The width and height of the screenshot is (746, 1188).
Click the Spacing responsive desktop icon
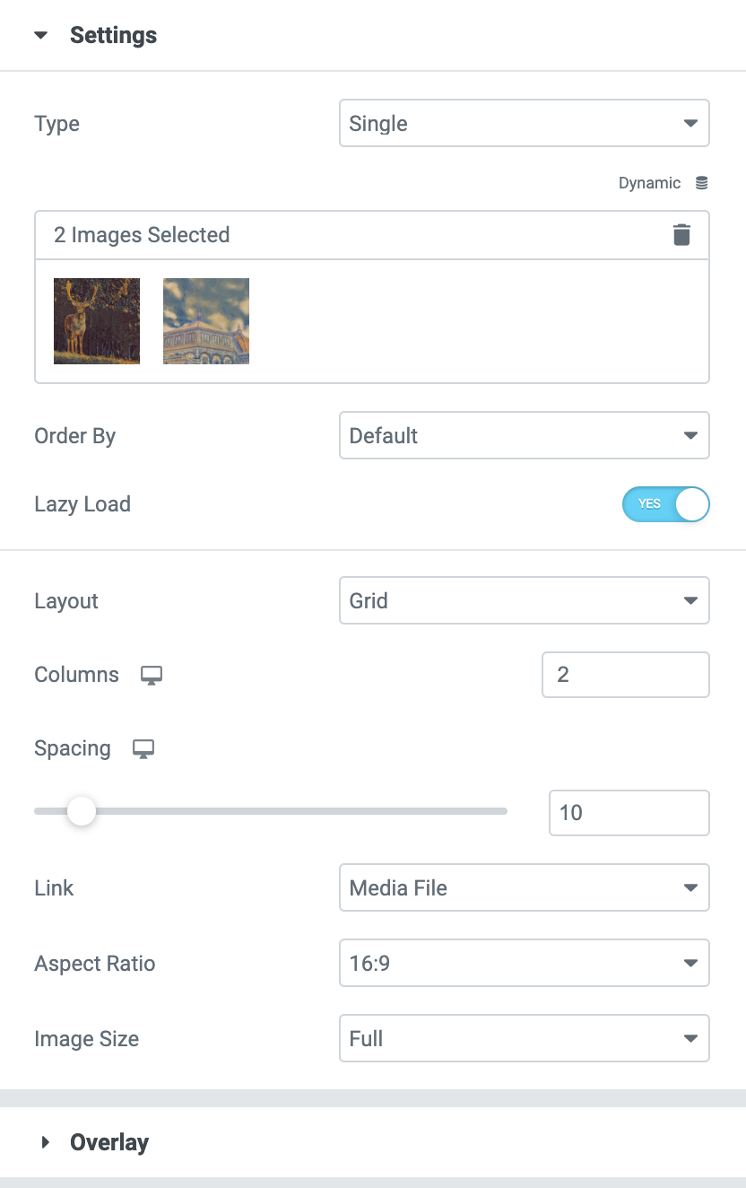[143, 749]
